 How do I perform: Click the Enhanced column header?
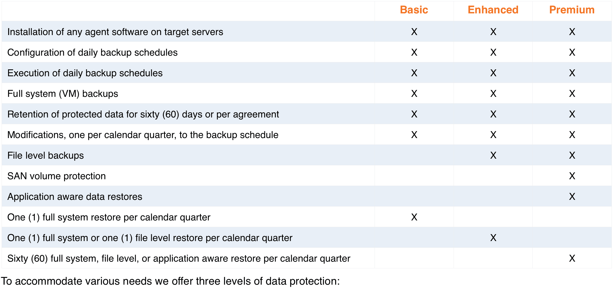493,10
